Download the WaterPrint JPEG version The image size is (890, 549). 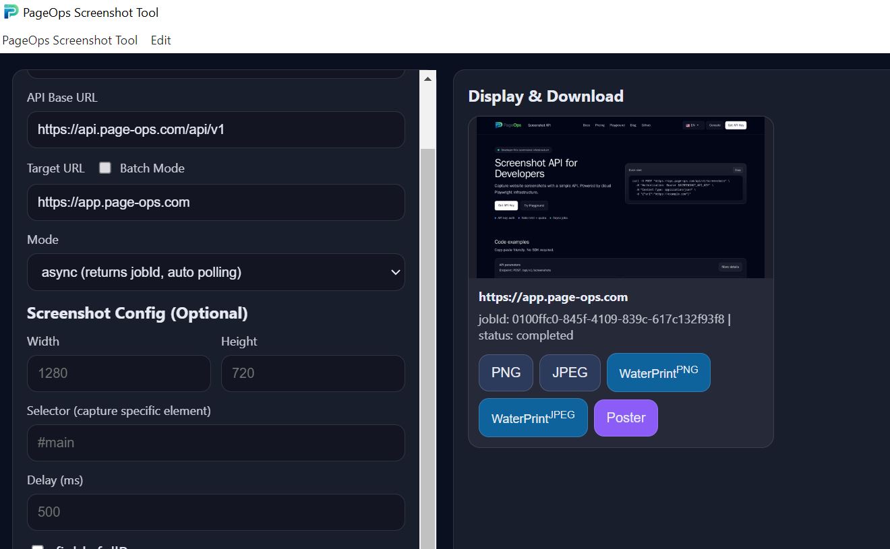(x=533, y=418)
